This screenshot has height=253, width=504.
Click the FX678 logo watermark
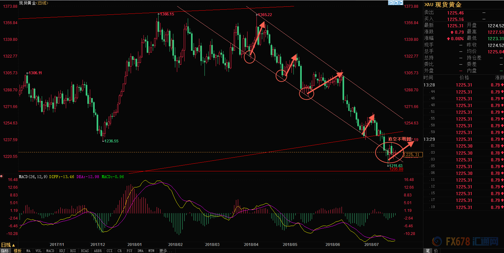click(x=465, y=241)
